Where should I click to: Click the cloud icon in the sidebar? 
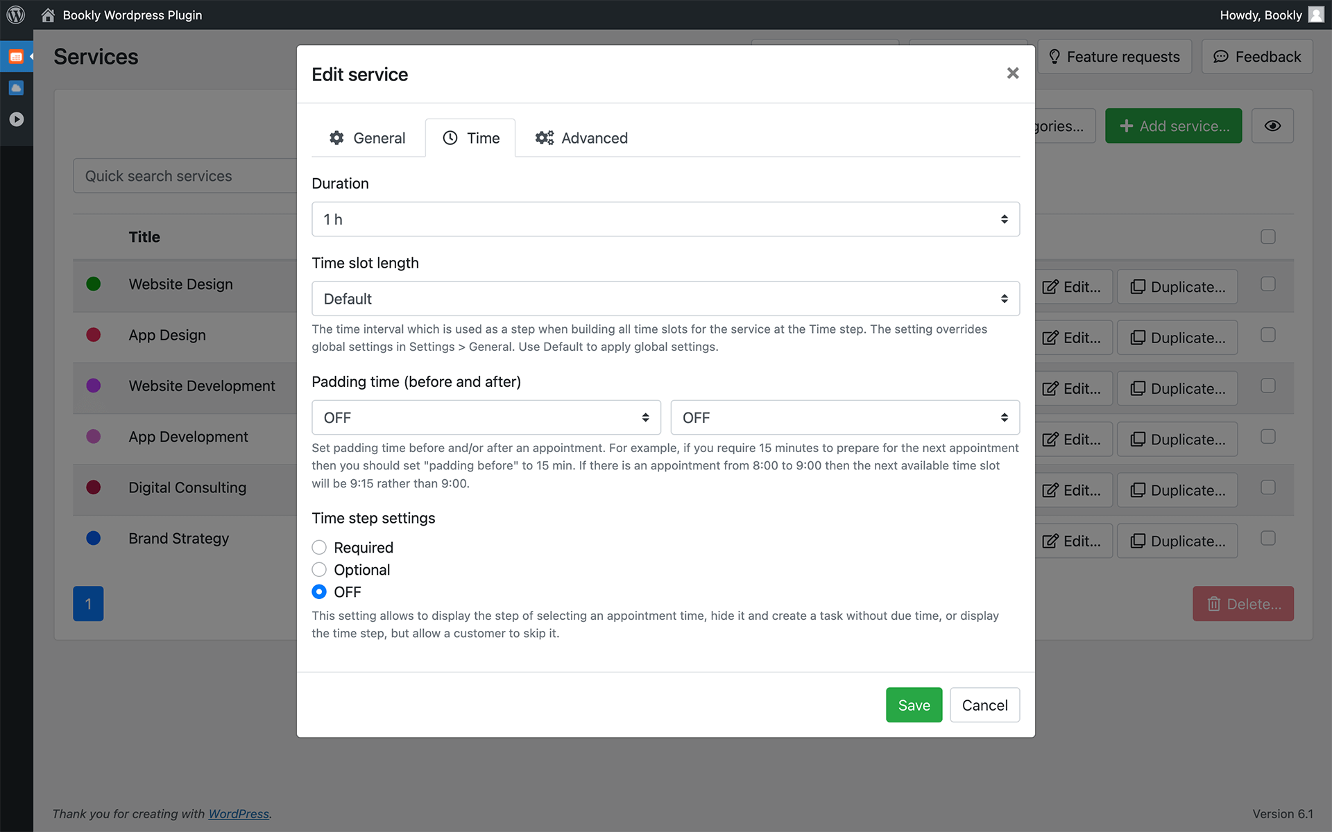[x=16, y=88]
